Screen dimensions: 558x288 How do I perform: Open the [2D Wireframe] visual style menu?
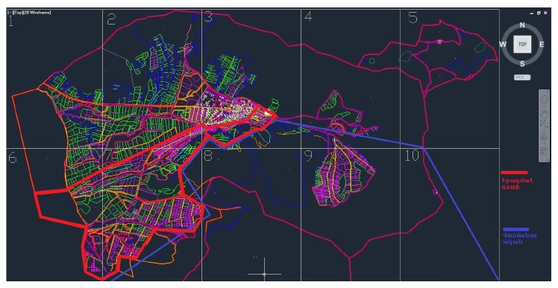pyautogui.click(x=37, y=13)
